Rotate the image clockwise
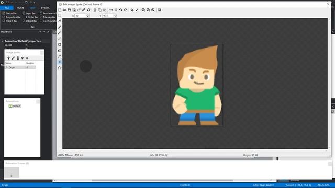This screenshot has height=188, width=335. [126, 10]
